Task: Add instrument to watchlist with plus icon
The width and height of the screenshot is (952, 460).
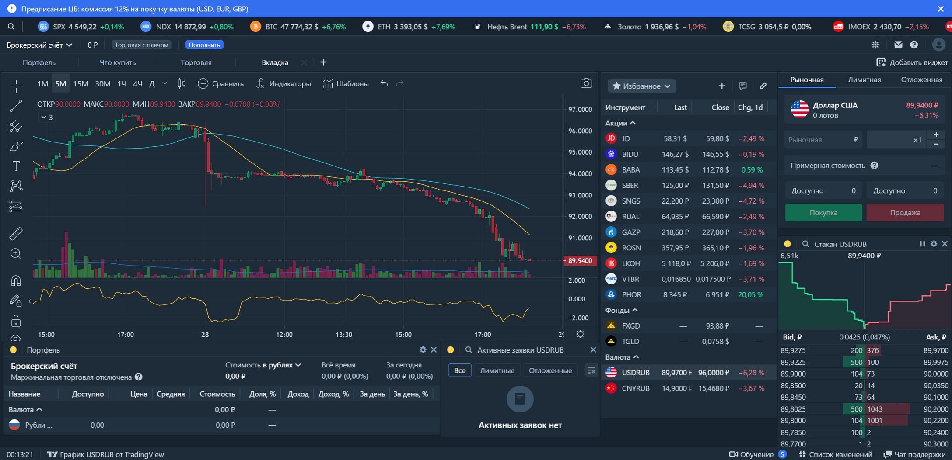Action: click(722, 86)
